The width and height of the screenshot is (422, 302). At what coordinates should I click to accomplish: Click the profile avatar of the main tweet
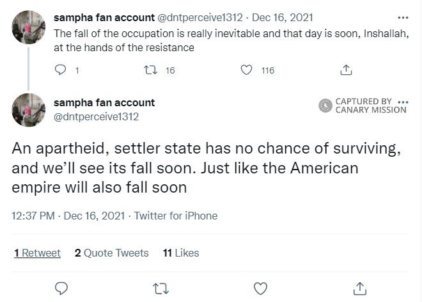(x=29, y=110)
